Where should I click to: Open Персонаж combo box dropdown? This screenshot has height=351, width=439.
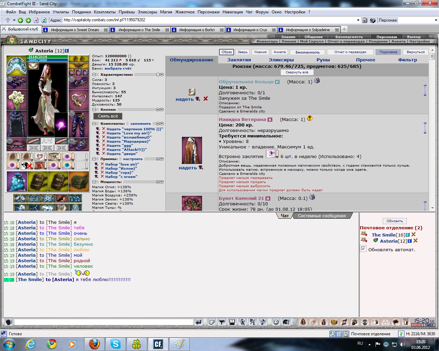pyautogui.click(x=436, y=20)
